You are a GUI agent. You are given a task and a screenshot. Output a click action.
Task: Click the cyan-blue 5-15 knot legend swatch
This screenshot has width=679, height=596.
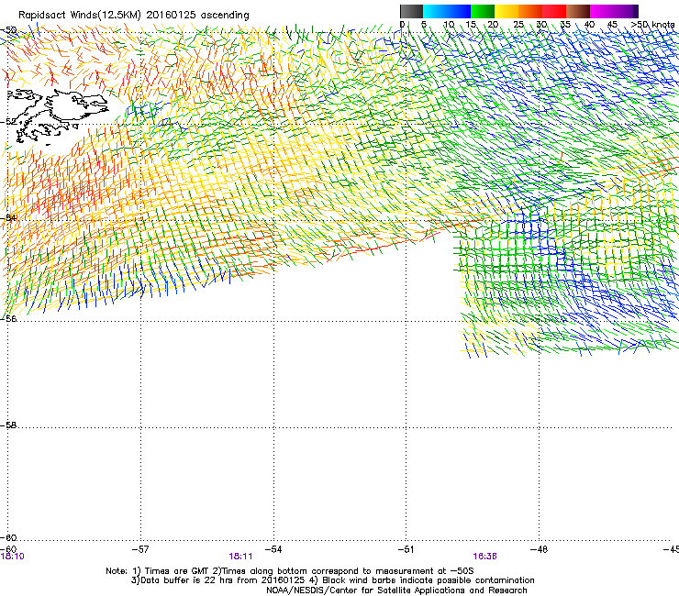tap(447, 11)
